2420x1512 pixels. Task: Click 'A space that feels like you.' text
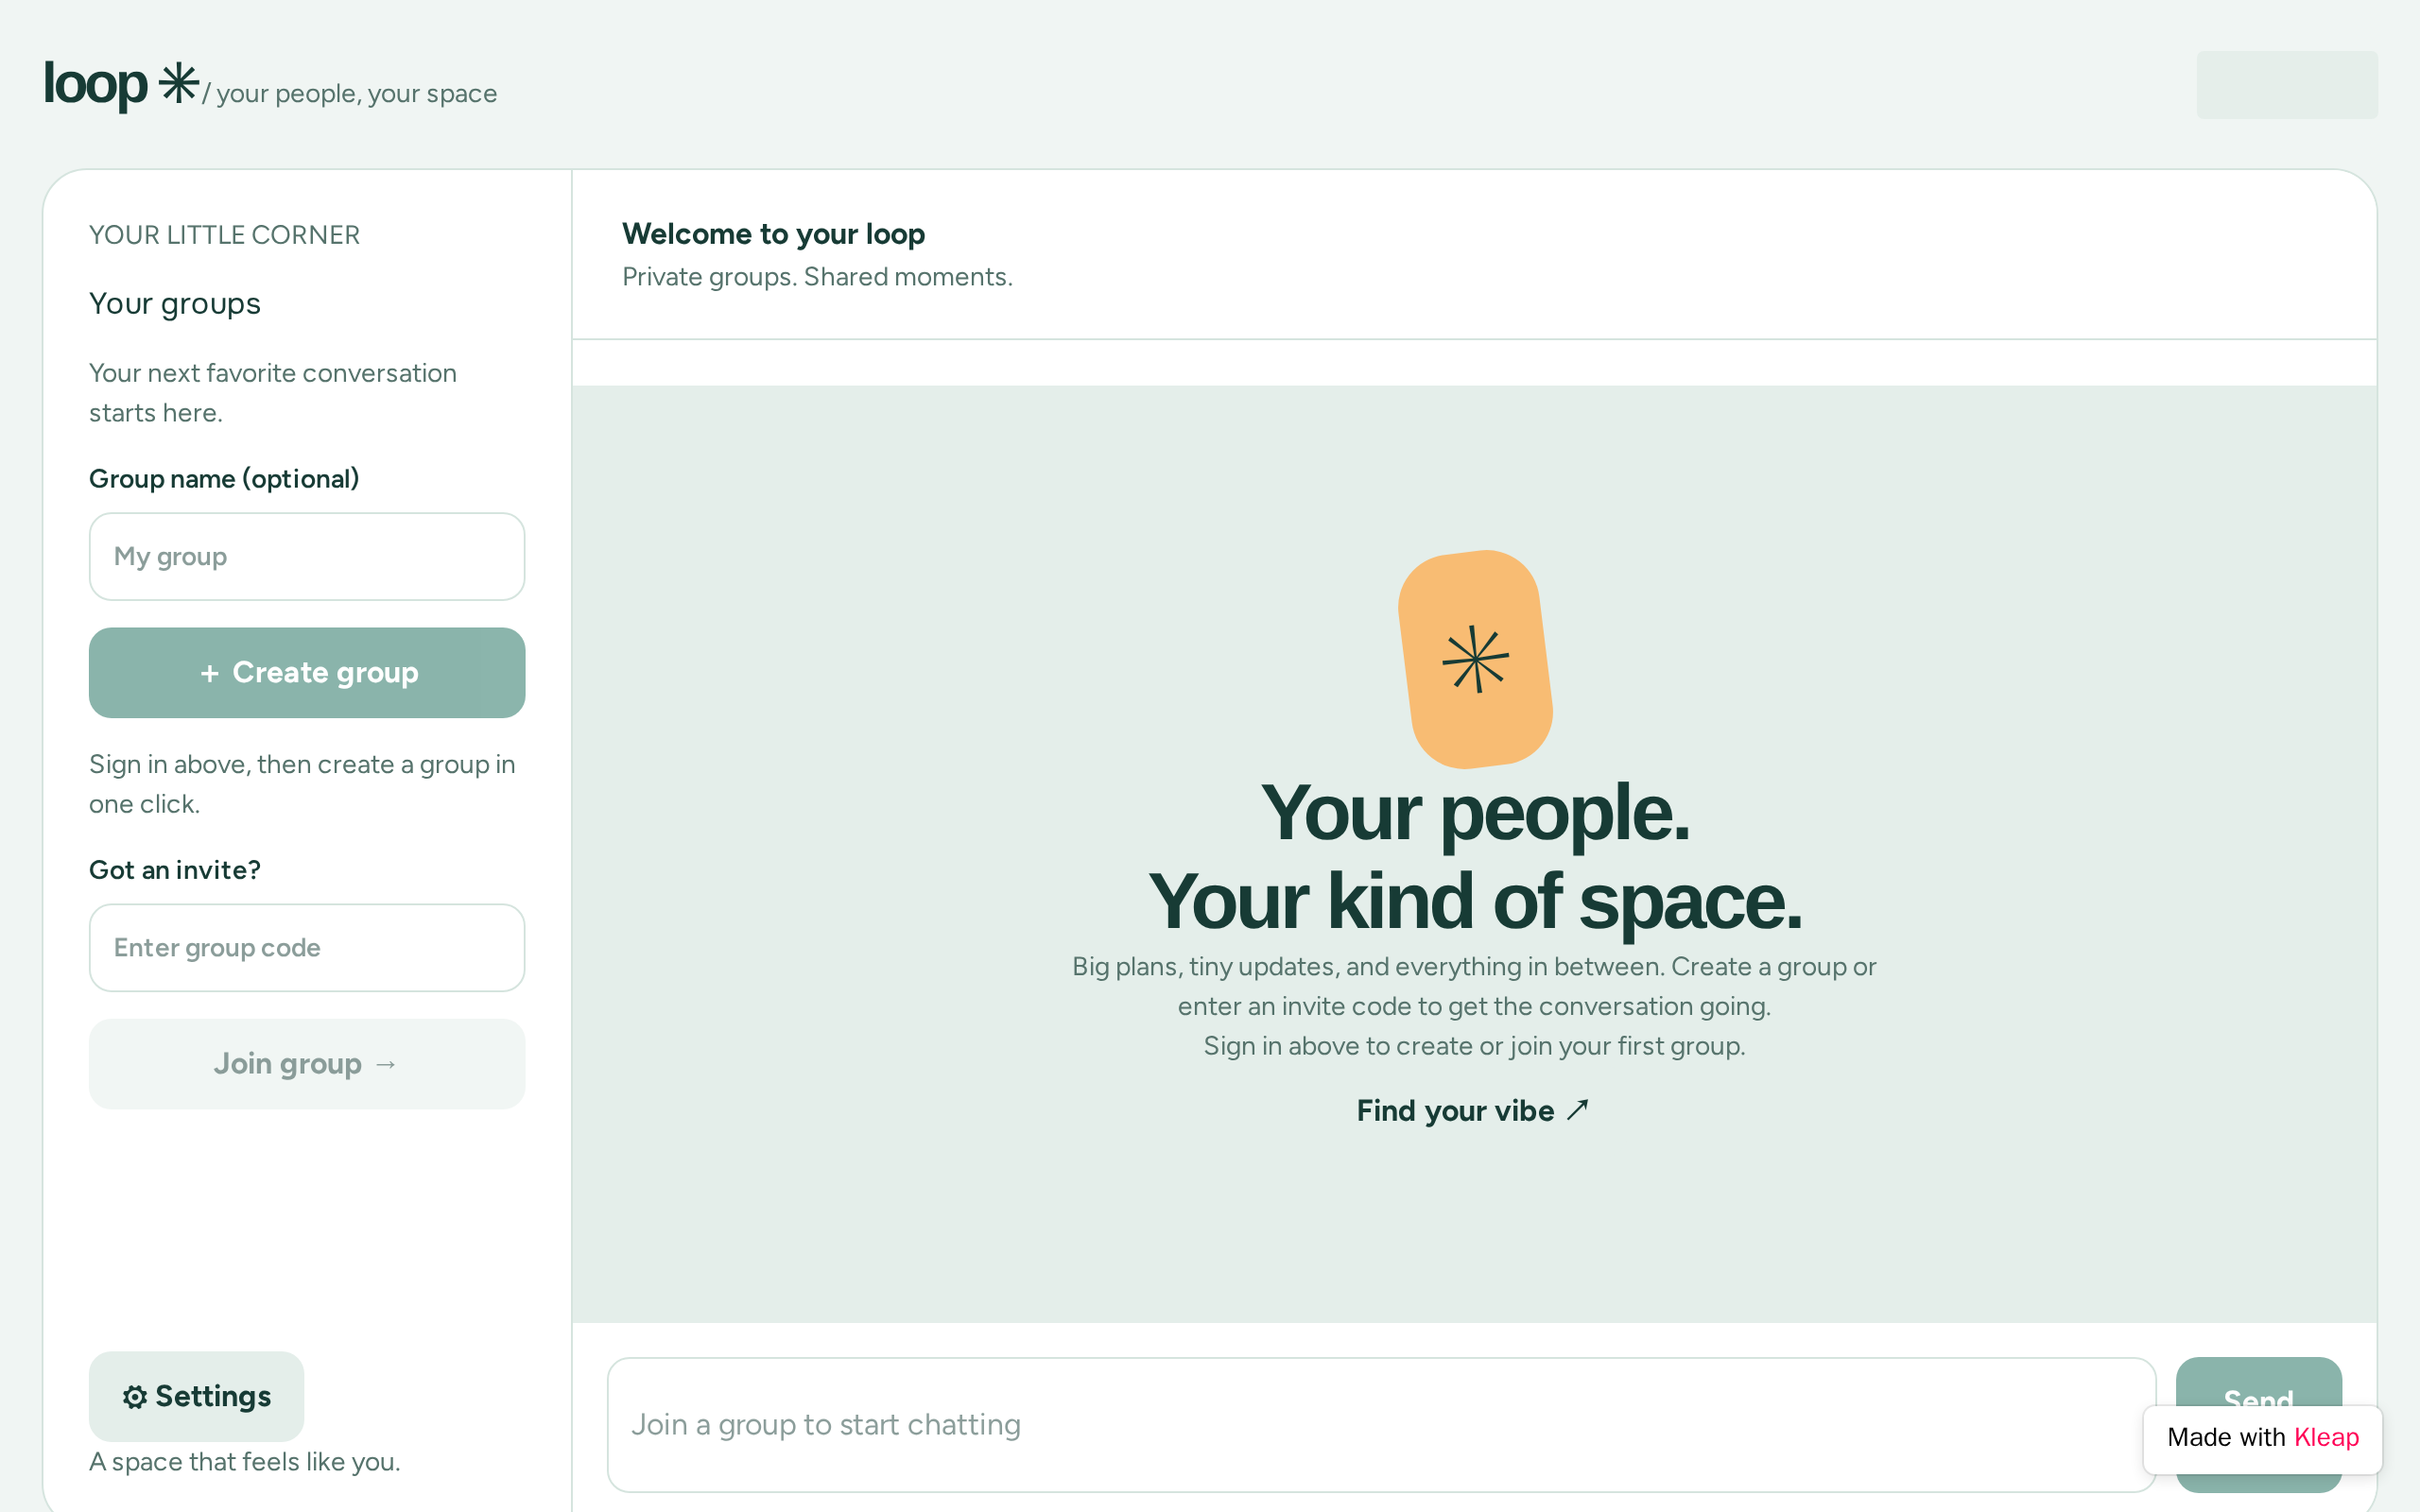[245, 1461]
